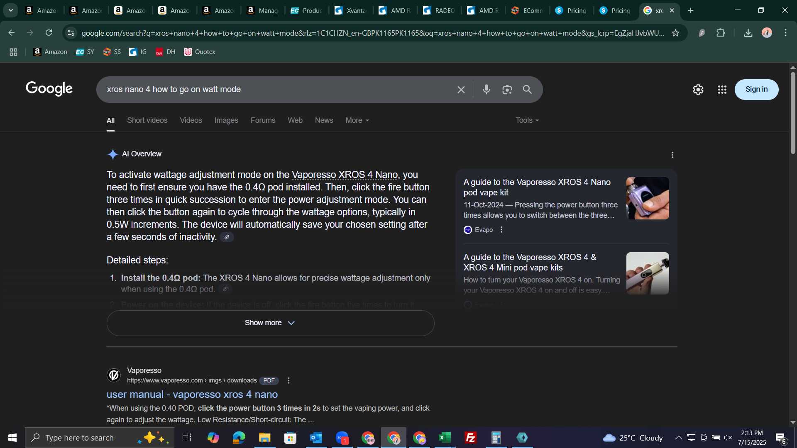Open more options for Evapo source
This screenshot has height=448, width=797.
coord(501,230)
